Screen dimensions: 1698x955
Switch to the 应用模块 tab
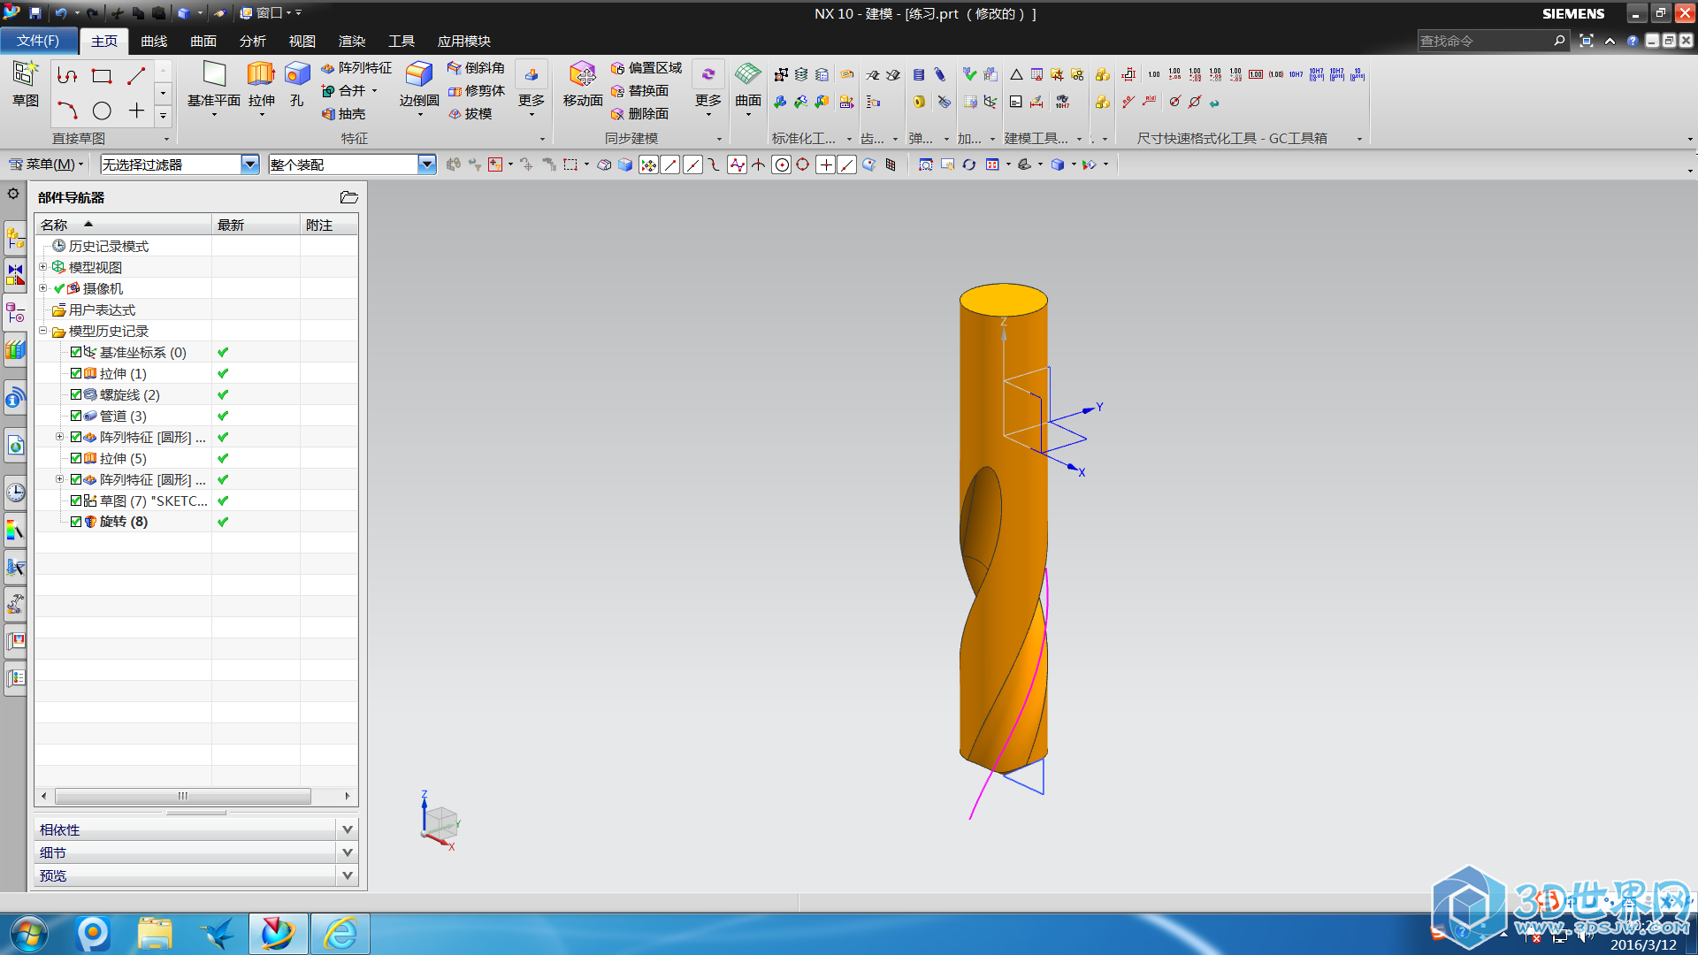pos(464,41)
